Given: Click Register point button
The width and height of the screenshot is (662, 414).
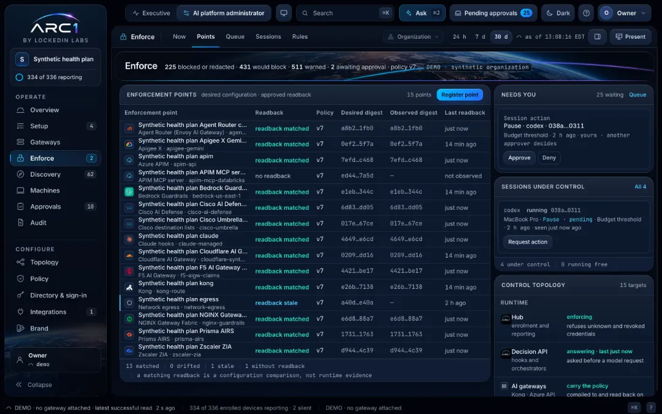Looking at the screenshot, I should point(459,94).
